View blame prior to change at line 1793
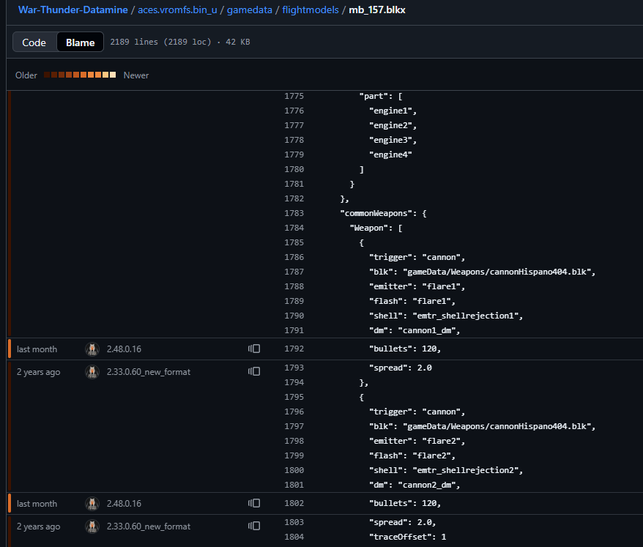The height and width of the screenshot is (547, 643). click(254, 372)
